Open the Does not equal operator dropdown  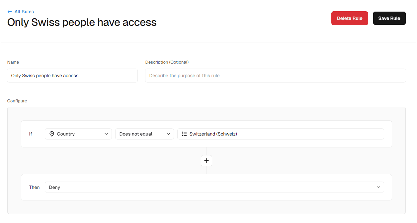[144, 134]
